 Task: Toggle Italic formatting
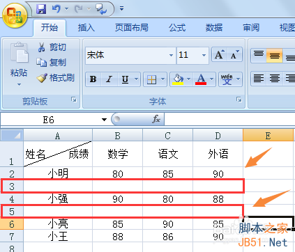click(109, 79)
